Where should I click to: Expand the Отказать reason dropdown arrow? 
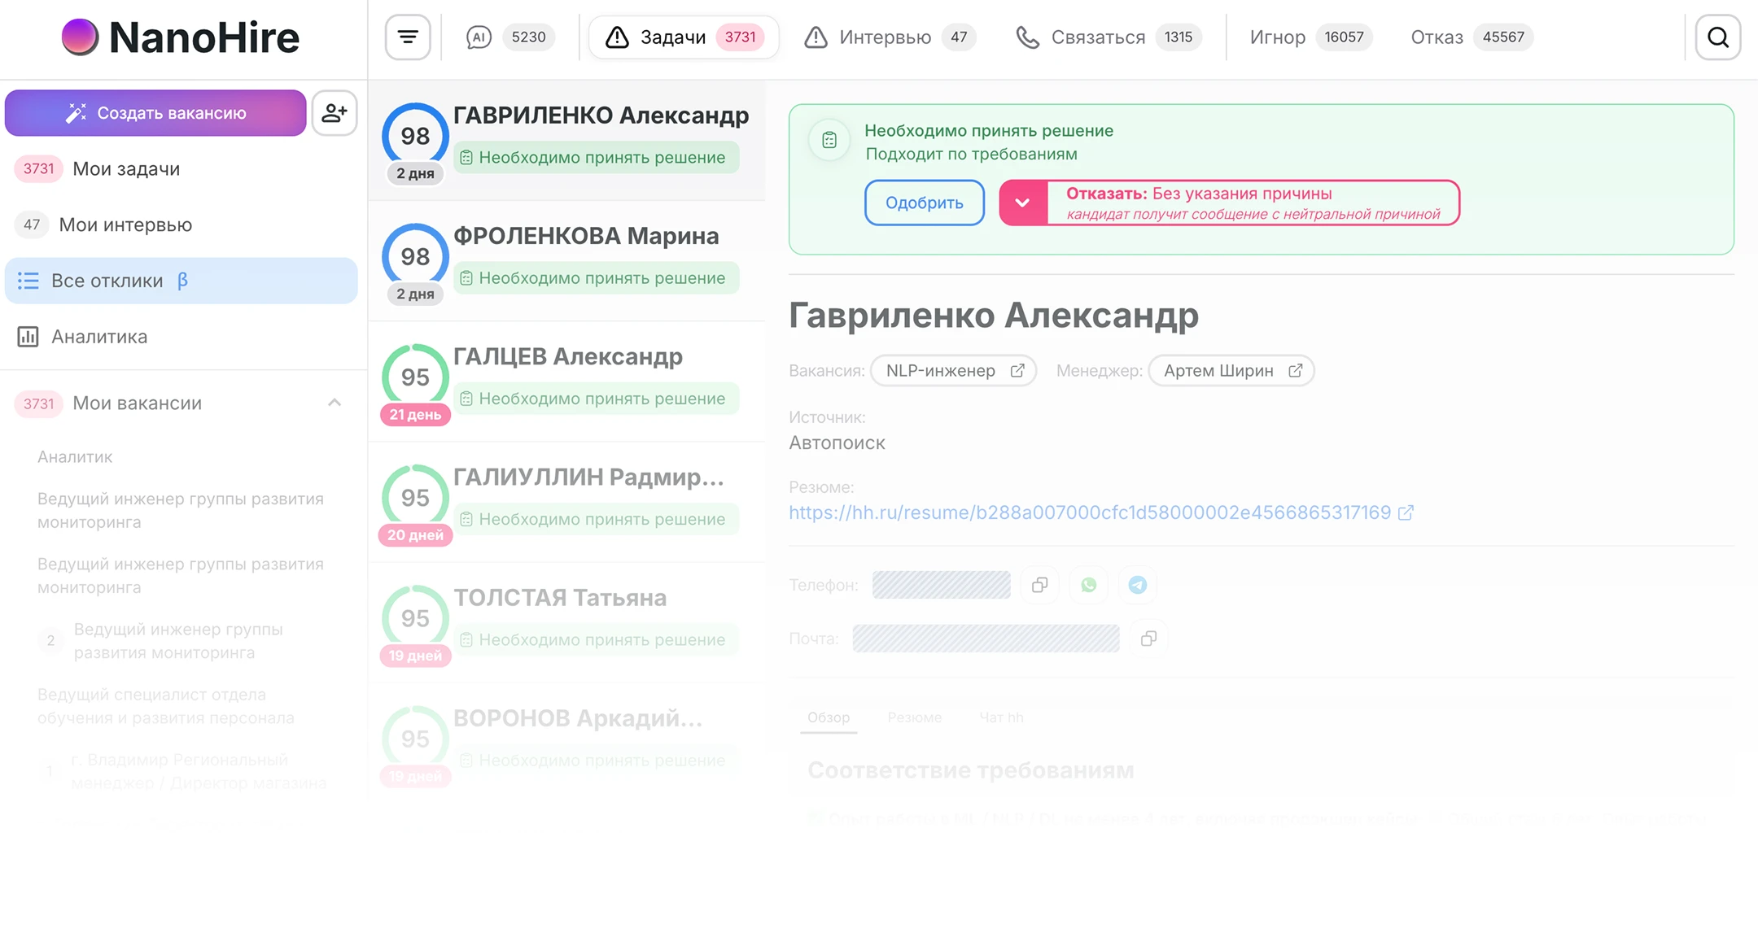(x=1023, y=203)
